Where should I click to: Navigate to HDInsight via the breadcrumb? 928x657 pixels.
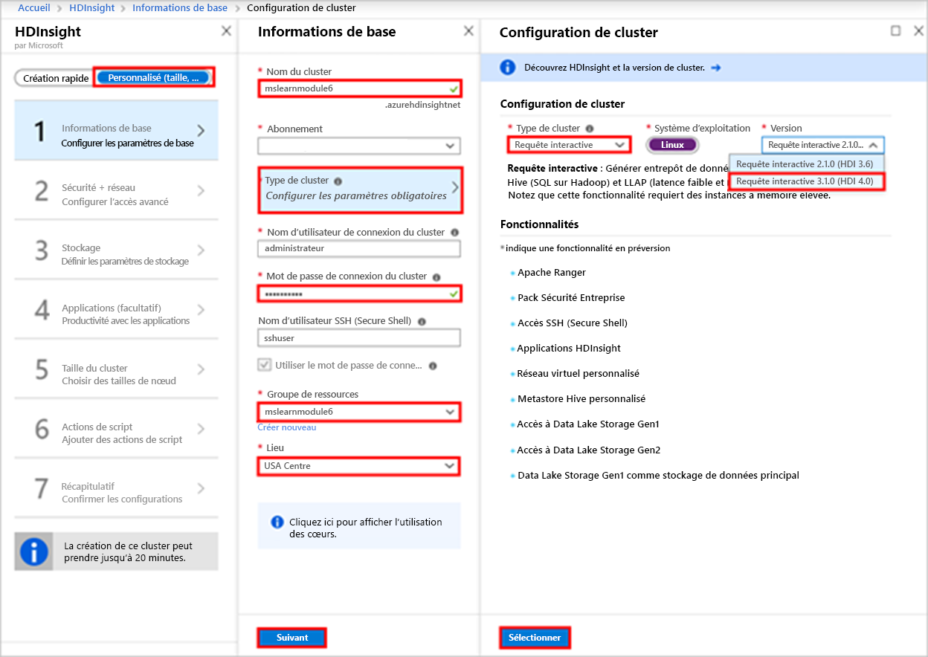91,7
